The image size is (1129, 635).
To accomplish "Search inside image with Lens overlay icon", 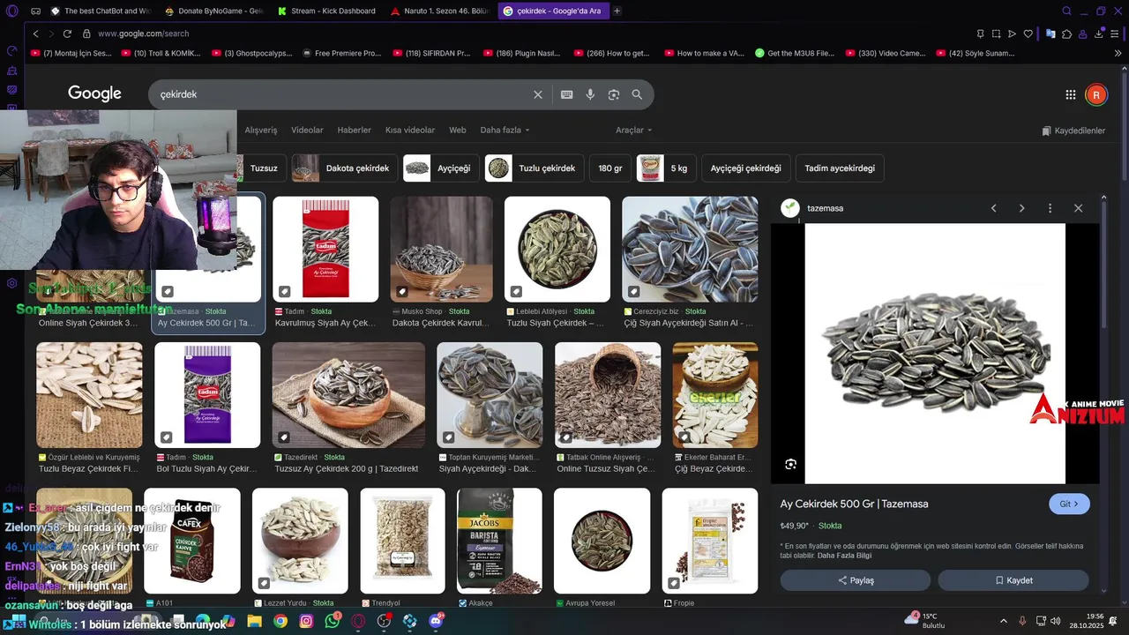I will coord(791,464).
